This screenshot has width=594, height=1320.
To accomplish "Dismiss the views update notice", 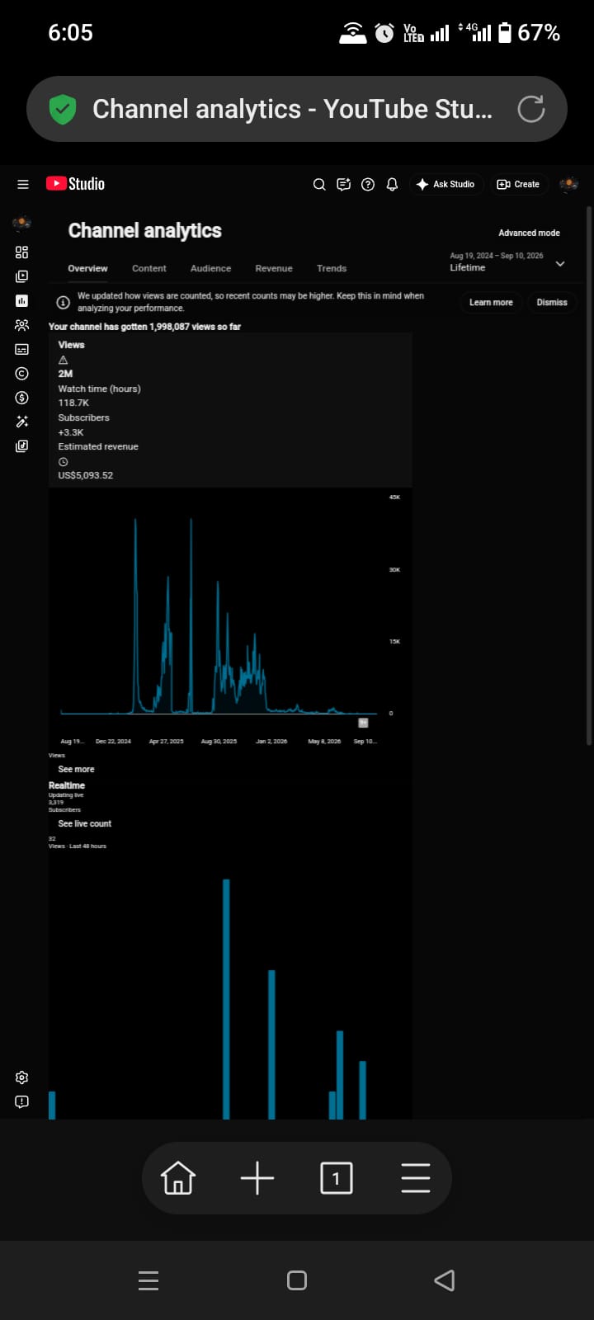I will (x=552, y=302).
